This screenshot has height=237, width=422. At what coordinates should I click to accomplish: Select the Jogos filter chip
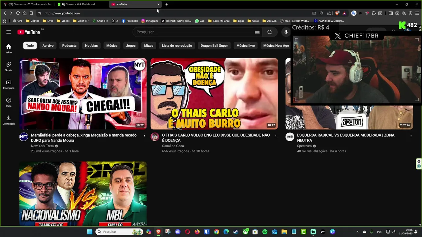pos(131,45)
